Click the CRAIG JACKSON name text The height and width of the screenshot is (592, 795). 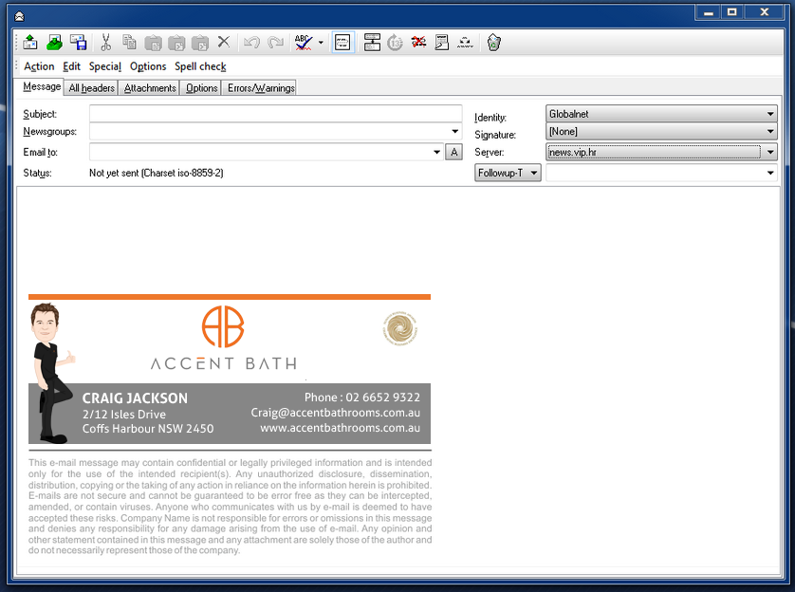pyautogui.click(x=135, y=398)
